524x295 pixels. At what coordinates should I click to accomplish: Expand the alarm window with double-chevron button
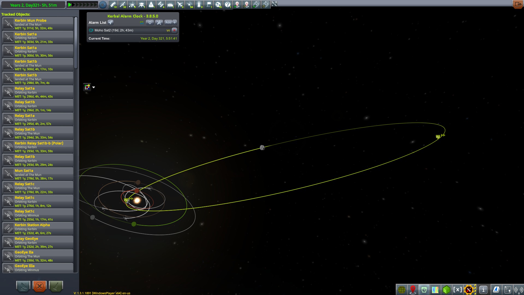coord(150,22)
